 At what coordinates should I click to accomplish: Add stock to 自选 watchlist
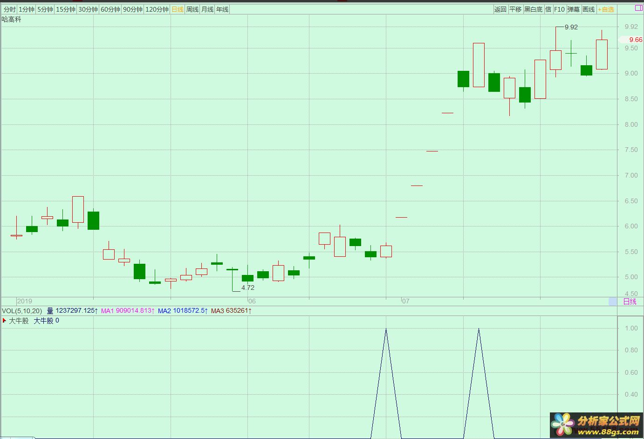[x=606, y=9]
